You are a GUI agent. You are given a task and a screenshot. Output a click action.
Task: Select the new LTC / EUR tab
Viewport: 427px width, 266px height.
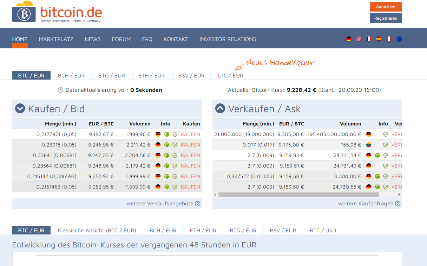point(231,75)
